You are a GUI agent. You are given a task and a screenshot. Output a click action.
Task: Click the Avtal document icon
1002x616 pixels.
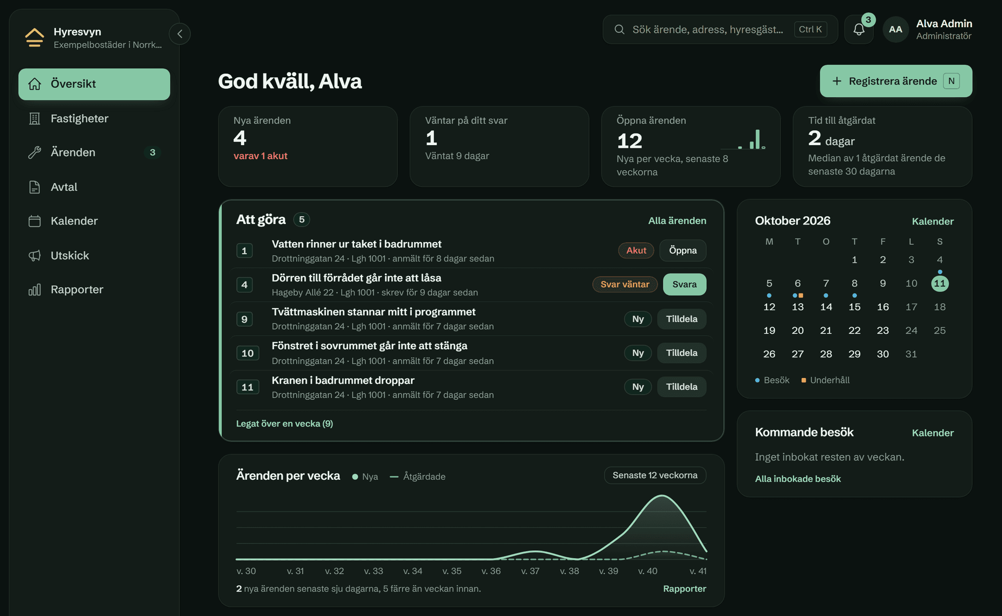[34, 187]
